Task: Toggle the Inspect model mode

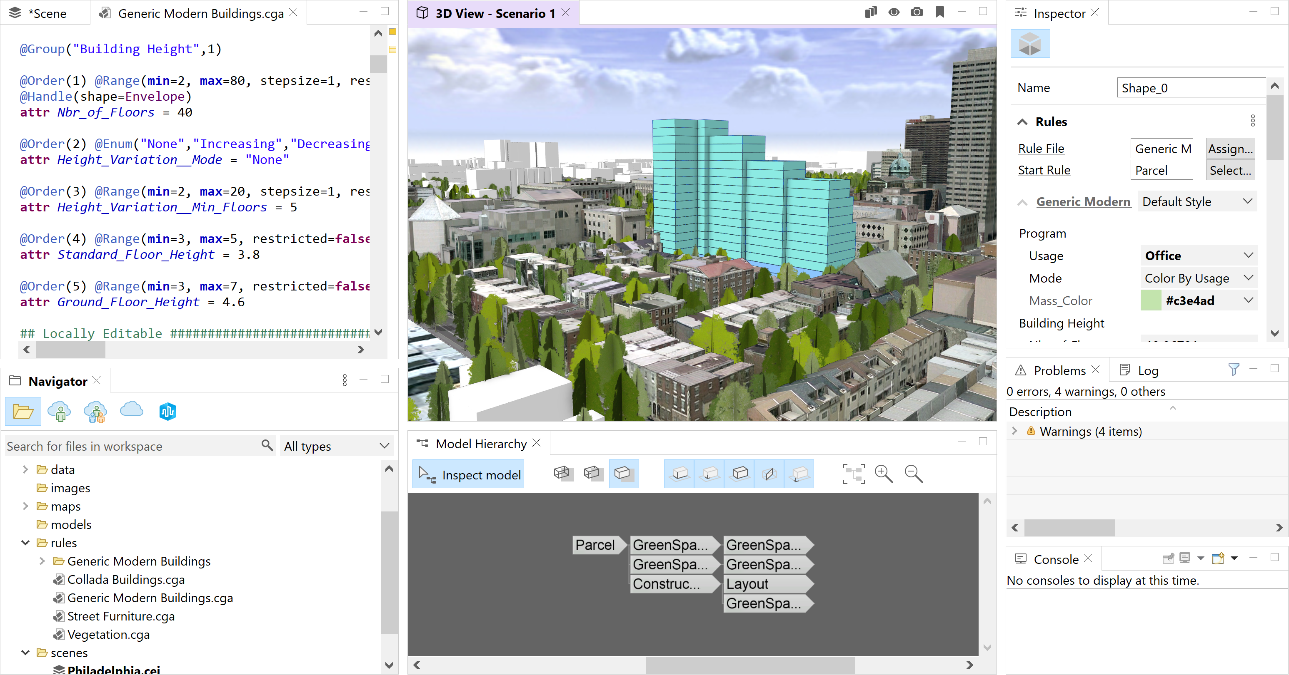Action: coord(468,474)
